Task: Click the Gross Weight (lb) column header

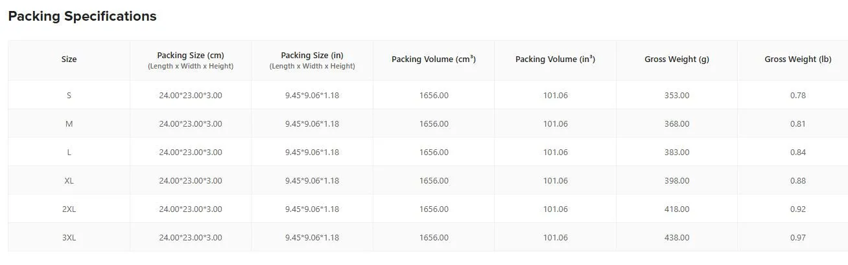Action: point(797,59)
